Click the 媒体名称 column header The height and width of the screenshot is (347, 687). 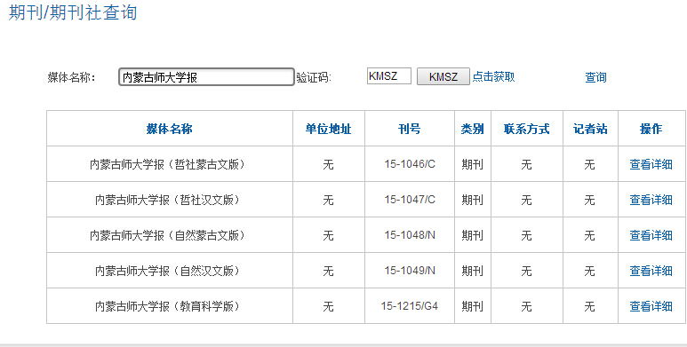pyautogui.click(x=170, y=129)
